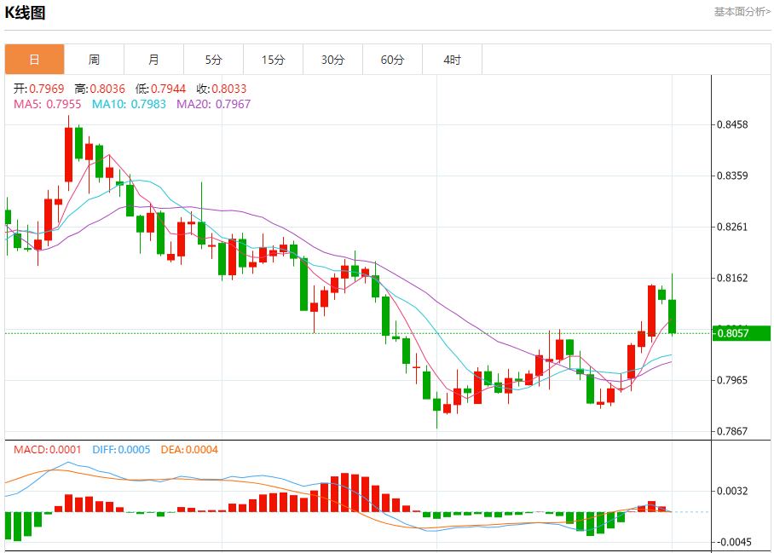The height and width of the screenshot is (553, 774).
Task: Click the green 0.8057 current price tag
Action: 741,333
